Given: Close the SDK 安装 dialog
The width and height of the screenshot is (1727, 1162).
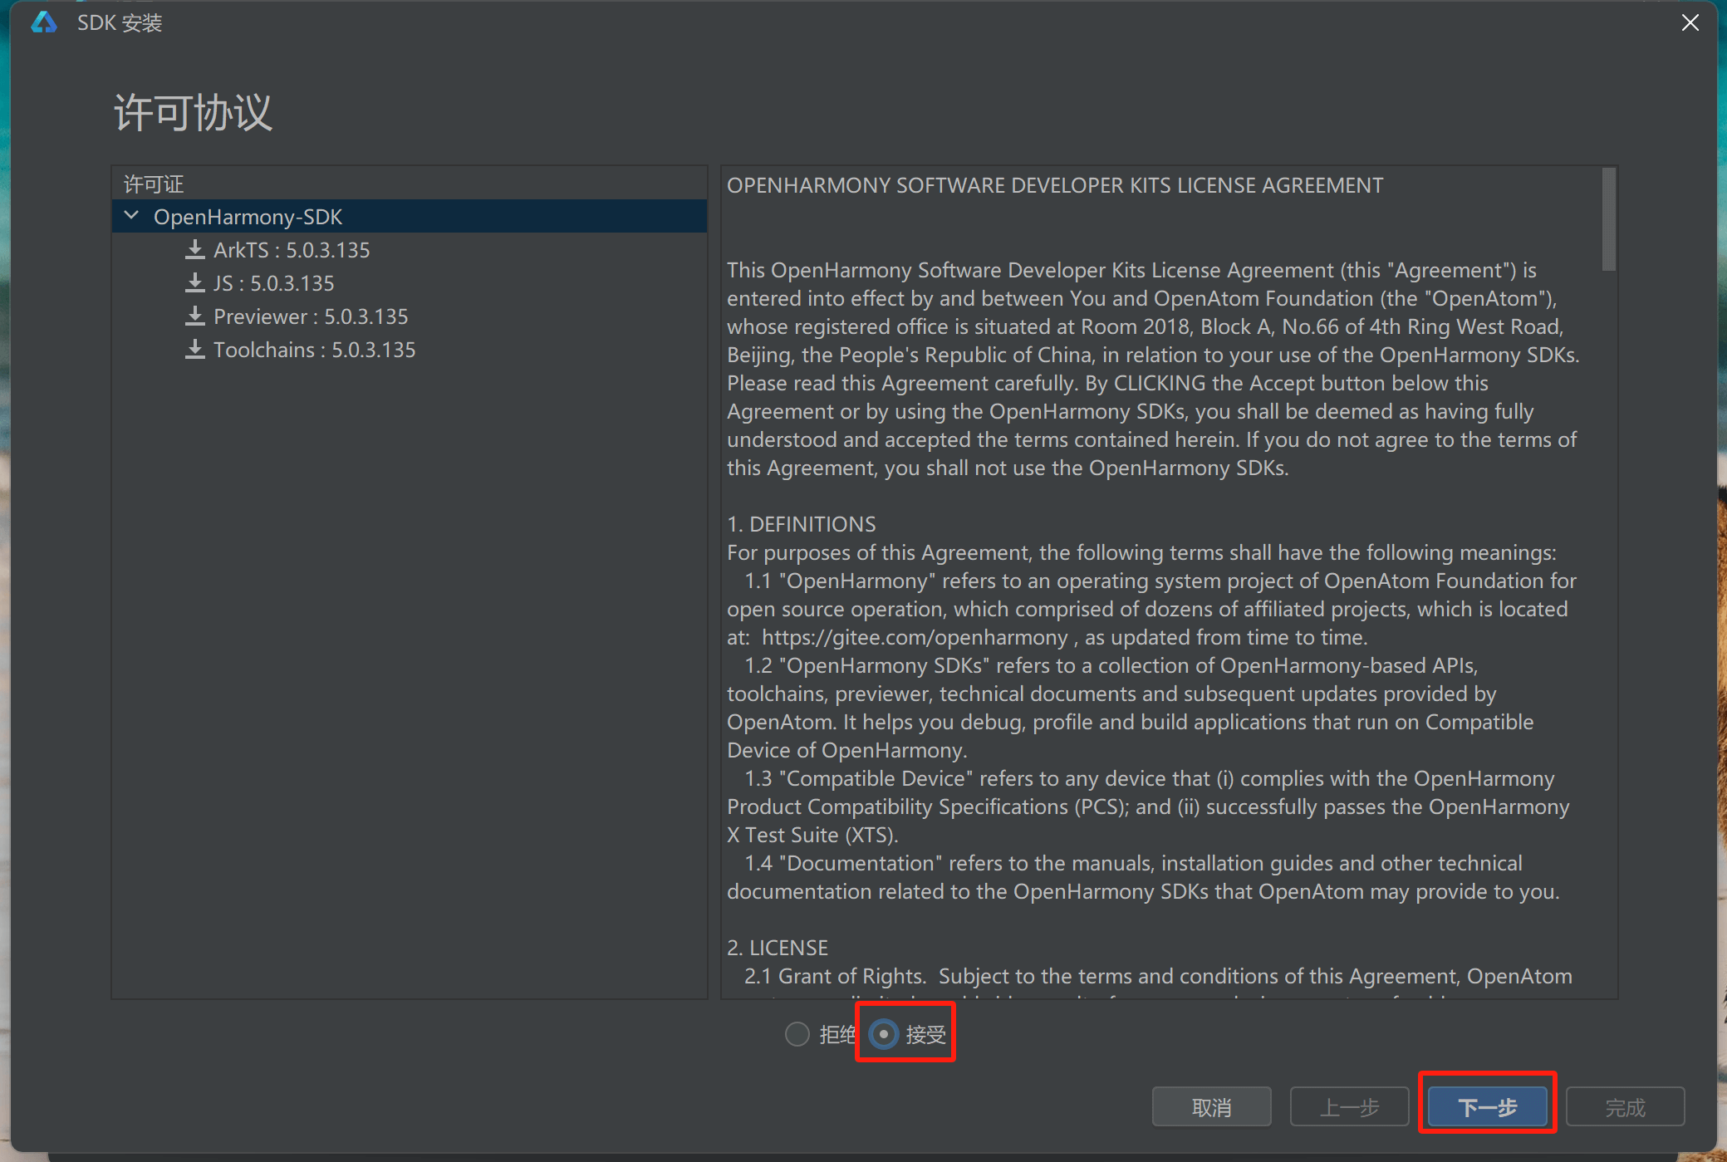Looking at the screenshot, I should click(1690, 22).
